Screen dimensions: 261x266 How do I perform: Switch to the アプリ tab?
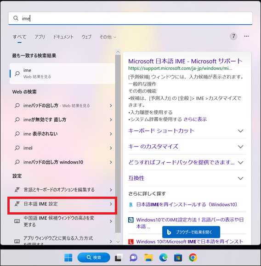click(40, 37)
